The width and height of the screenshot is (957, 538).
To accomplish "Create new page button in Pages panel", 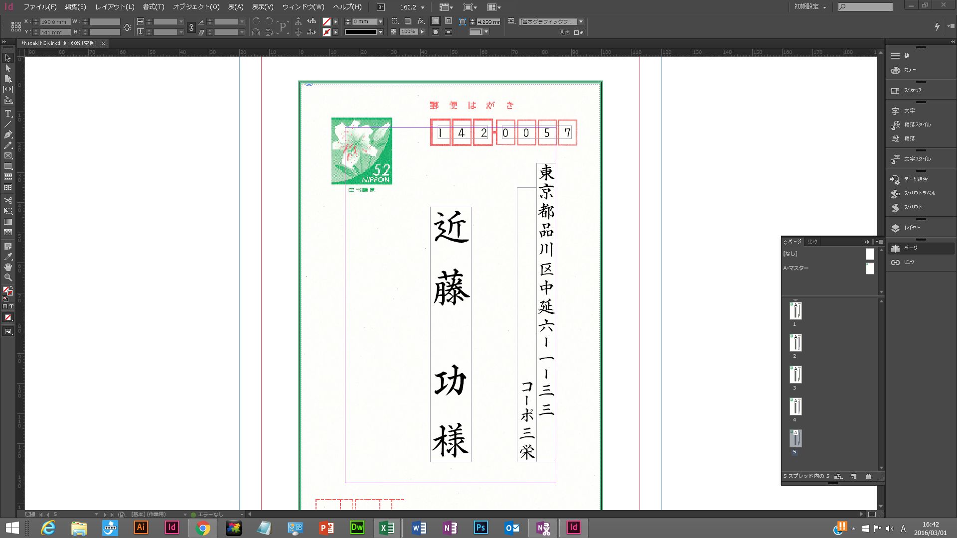I will (853, 476).
